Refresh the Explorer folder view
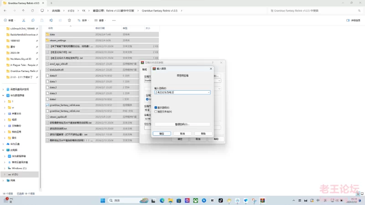Viewport: 365px width, 205px height. point(32,10)
